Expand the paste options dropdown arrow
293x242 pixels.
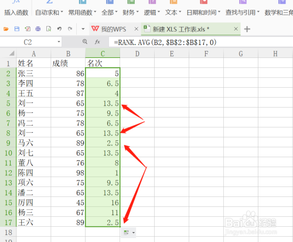tap(134, 233)
